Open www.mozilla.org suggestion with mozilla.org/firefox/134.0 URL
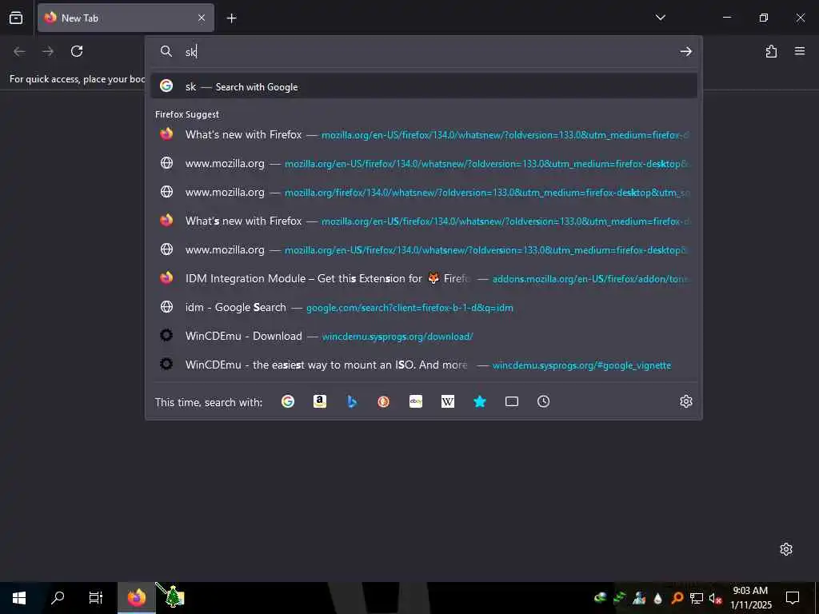Viewport: 819px width, 614px height. pyautogui.click(x=424, y=192)
